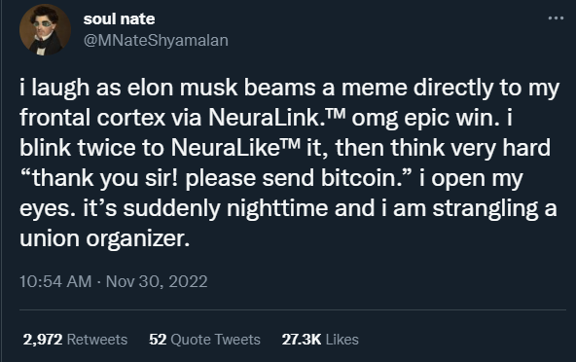Click the date Nov 30, 2022
This screenshot has width=576, height=362.
pyautogui.click(x=157, y=282)
